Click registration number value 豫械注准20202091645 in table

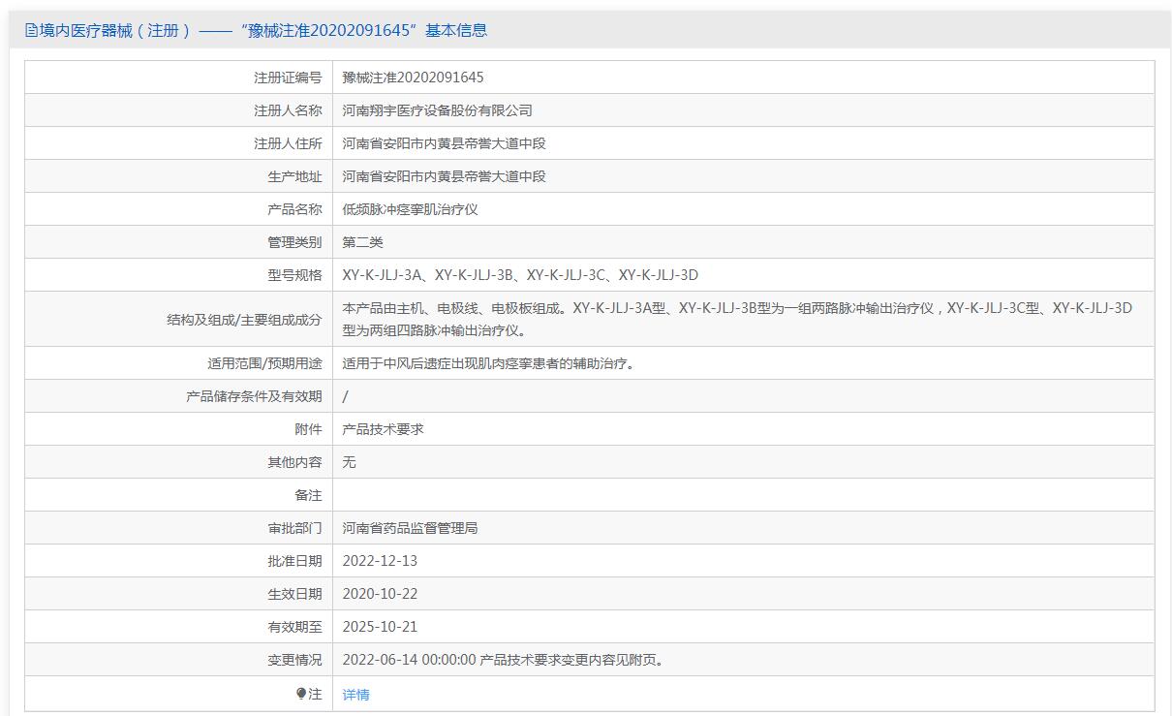point(413,78)
